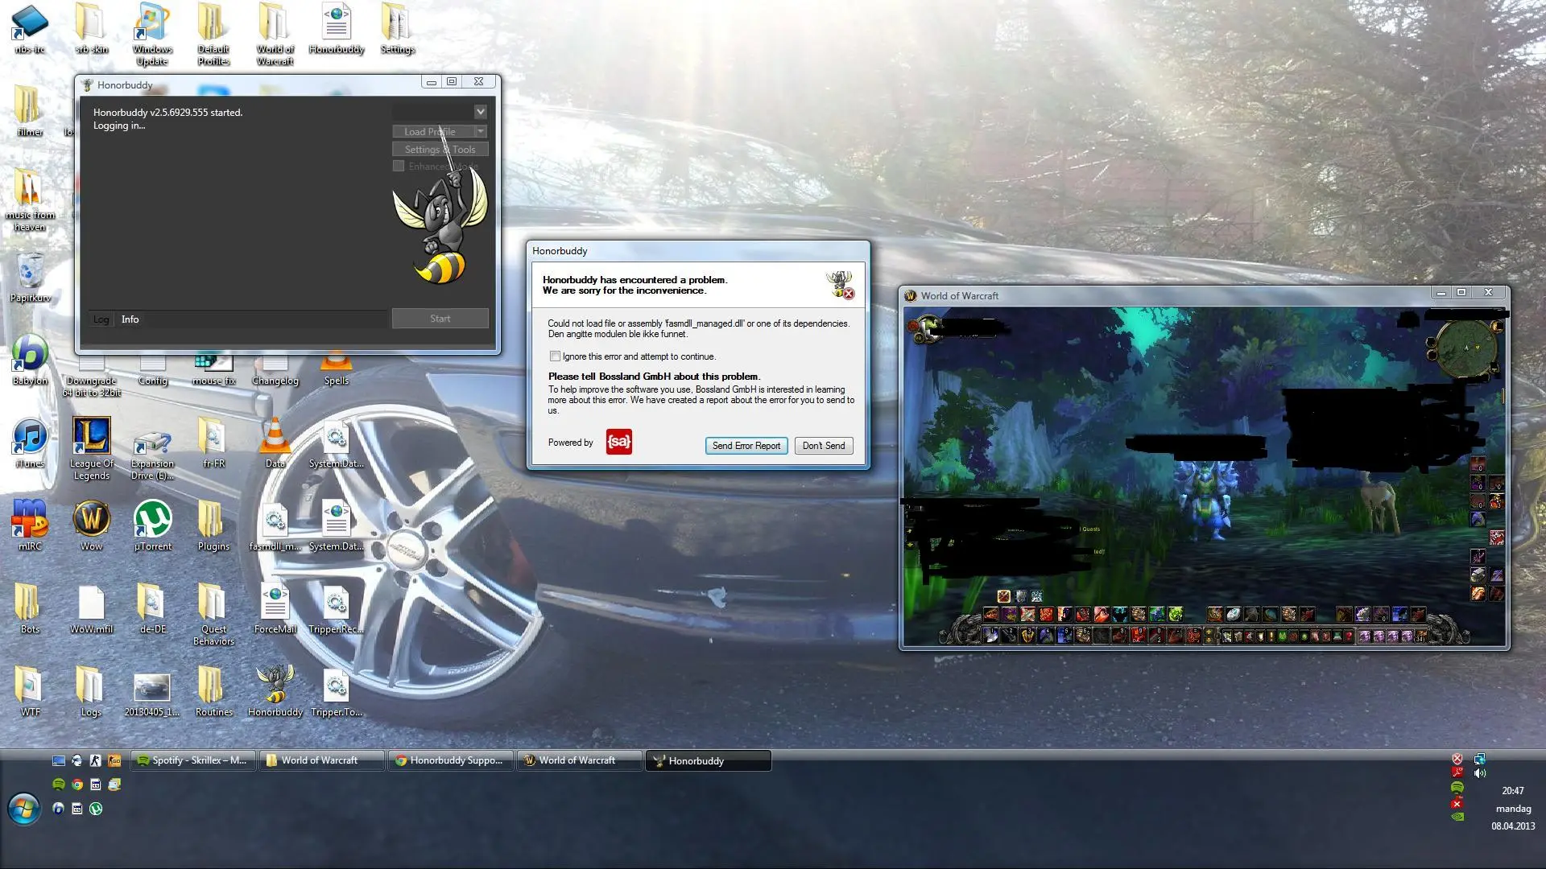
Task: Select the Logs folder on desktop
Action: coord(91,691)
